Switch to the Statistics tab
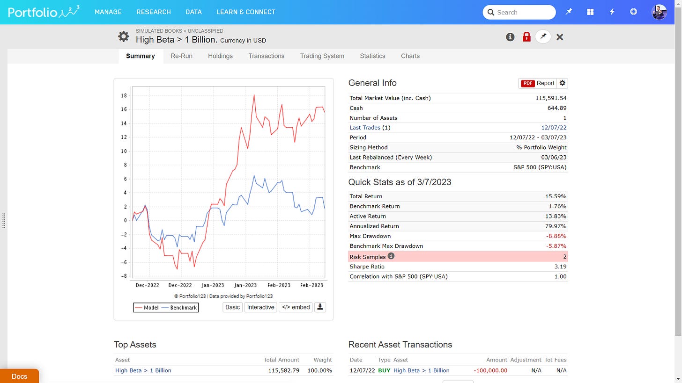The height and width of the screenshot is (383, 682). [x=372, y=56]
